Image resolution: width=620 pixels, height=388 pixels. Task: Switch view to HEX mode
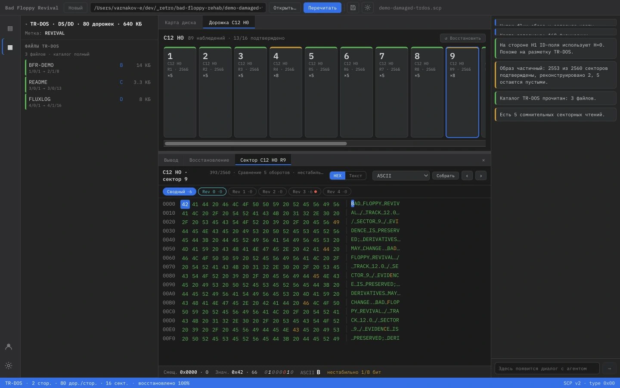[x=337, y=175]
